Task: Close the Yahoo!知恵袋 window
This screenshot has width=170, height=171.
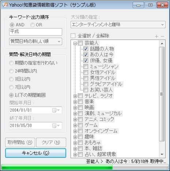Action: point(162,5)
